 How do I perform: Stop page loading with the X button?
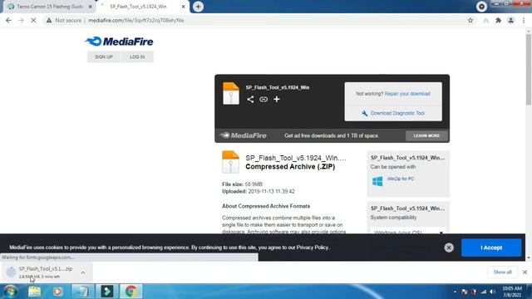(33, 20)
